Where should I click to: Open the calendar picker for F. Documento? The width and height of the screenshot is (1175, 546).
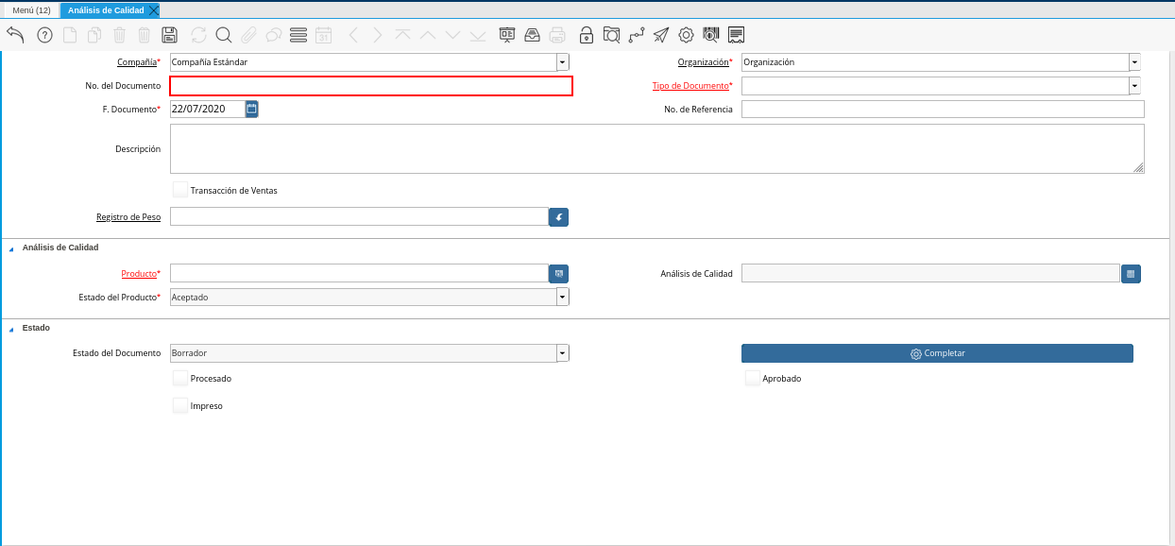point(251,109)
